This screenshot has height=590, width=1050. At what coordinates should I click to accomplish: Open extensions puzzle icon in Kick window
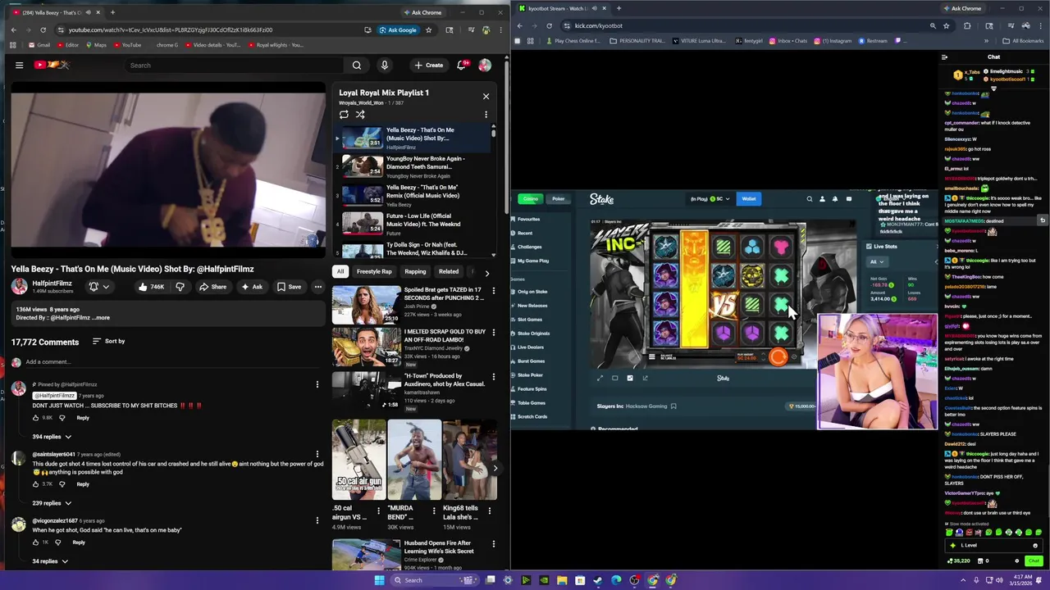click(967, 26)
